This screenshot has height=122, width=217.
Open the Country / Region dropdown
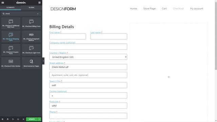(88, 57)
